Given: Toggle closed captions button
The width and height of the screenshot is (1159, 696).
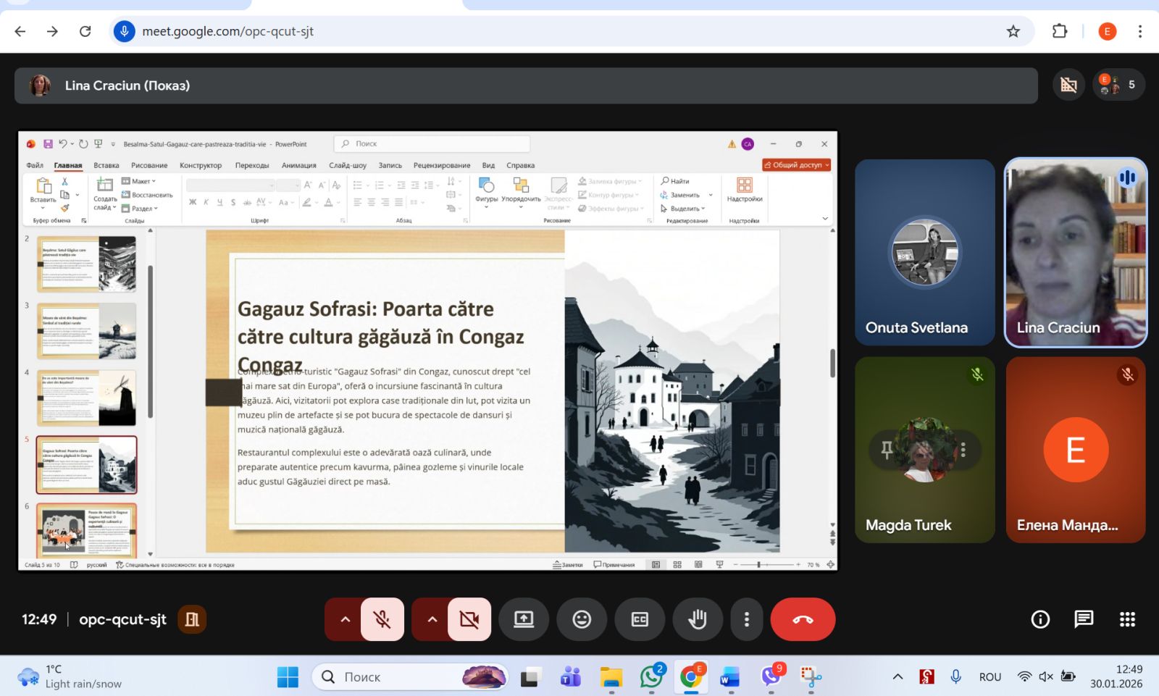Looking at the screenshot, I should tap(640, 619).
